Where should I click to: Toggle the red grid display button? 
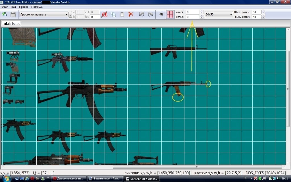[x=170, y=14]
